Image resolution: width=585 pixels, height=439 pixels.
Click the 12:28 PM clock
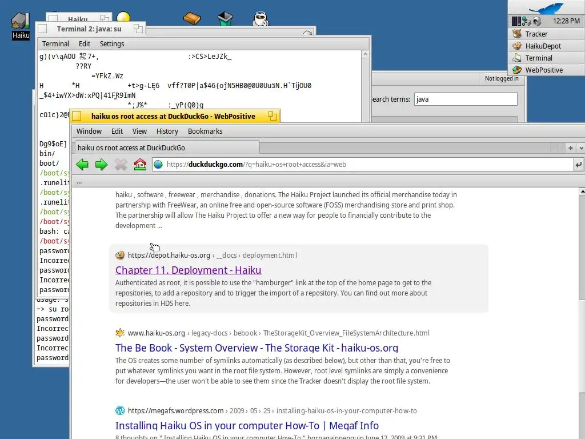[x=566, y=21]
